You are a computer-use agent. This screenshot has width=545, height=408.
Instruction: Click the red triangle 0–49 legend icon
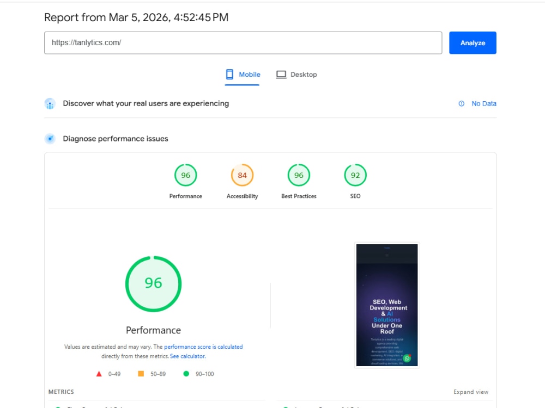click(99, 374)
